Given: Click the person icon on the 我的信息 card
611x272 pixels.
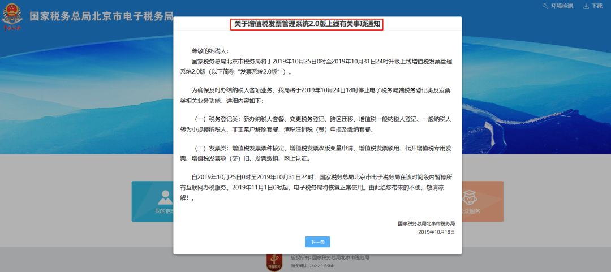Looking at the screenshot, I should 165,197.
